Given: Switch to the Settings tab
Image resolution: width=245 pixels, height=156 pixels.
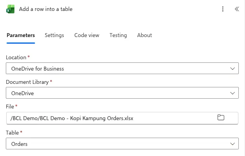Looking at the screenshot, I should 54,35.
